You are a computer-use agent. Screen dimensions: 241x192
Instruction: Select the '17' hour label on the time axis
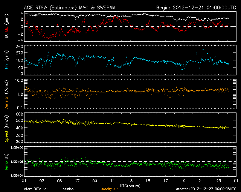click(x=166, y=181)
